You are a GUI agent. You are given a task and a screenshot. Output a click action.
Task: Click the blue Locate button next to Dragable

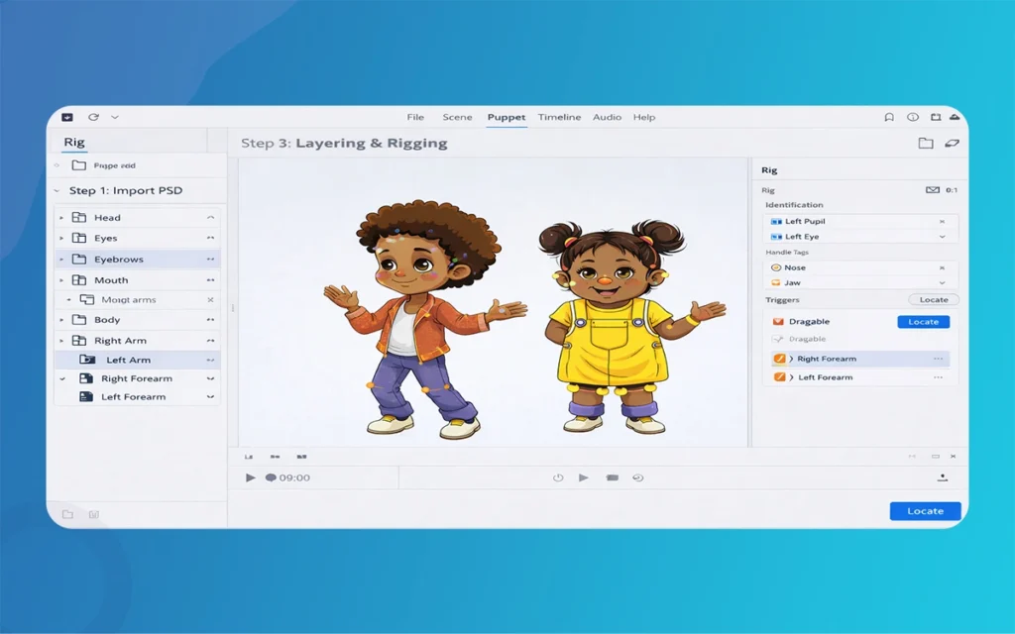click(x=923, y=322)
